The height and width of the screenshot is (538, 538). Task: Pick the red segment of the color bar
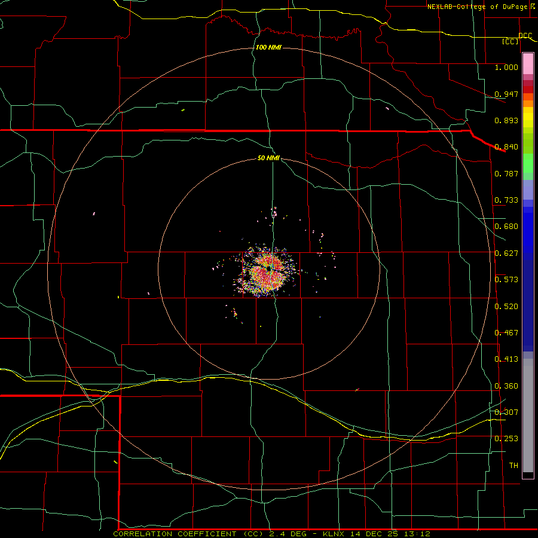point(528,89)
